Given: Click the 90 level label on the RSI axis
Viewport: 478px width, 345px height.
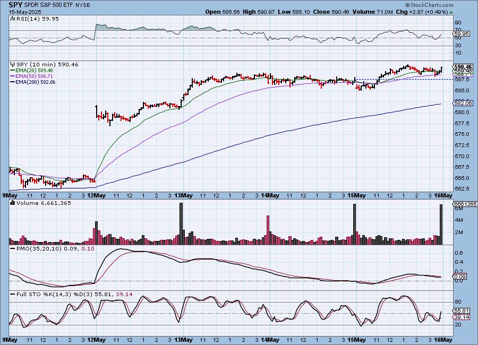Looking at the screenshot, I should (458, 23).
